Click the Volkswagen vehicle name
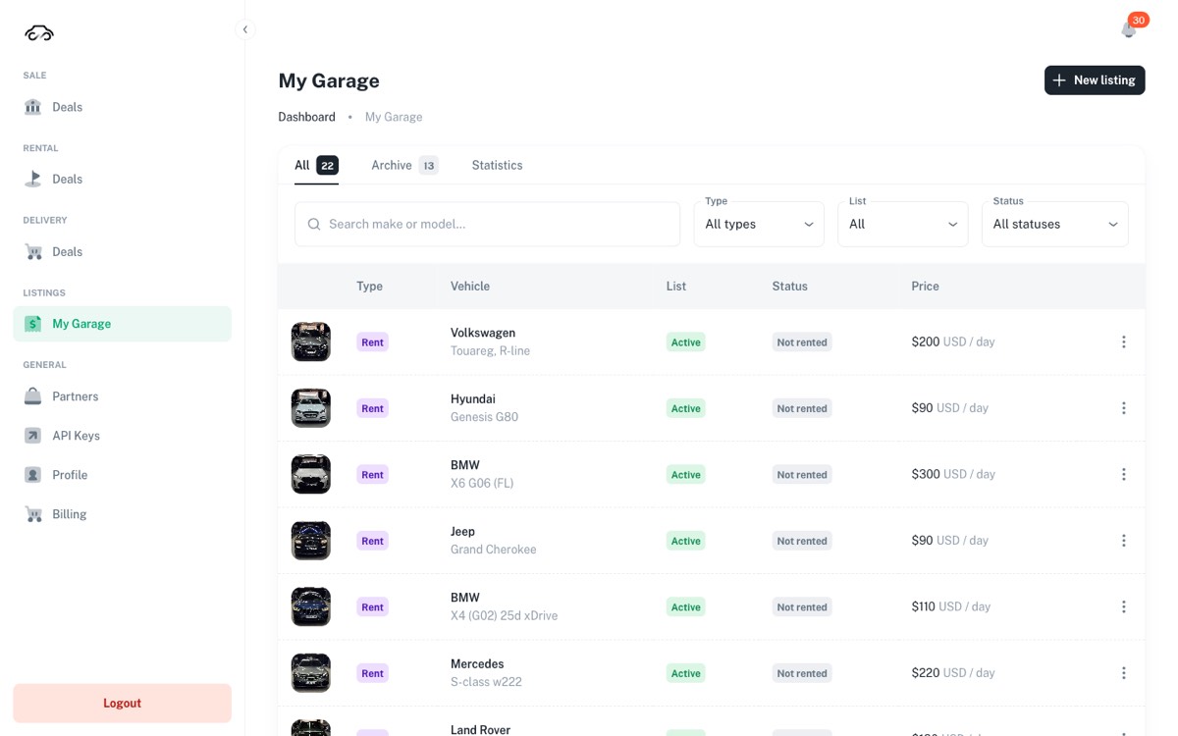This screenshot has width=1178, height=736. click(483, 333)
